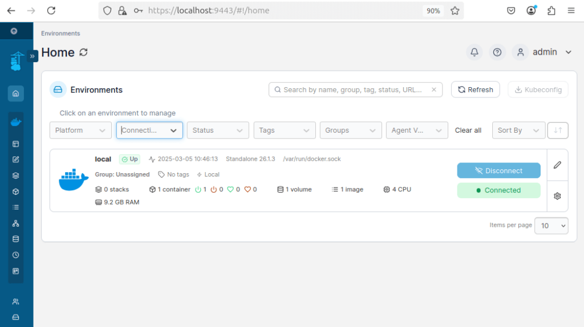The image size is (584, 327).
Task: Open Volumes via the sidebar database icon
Action: click(x=16, y=239)
